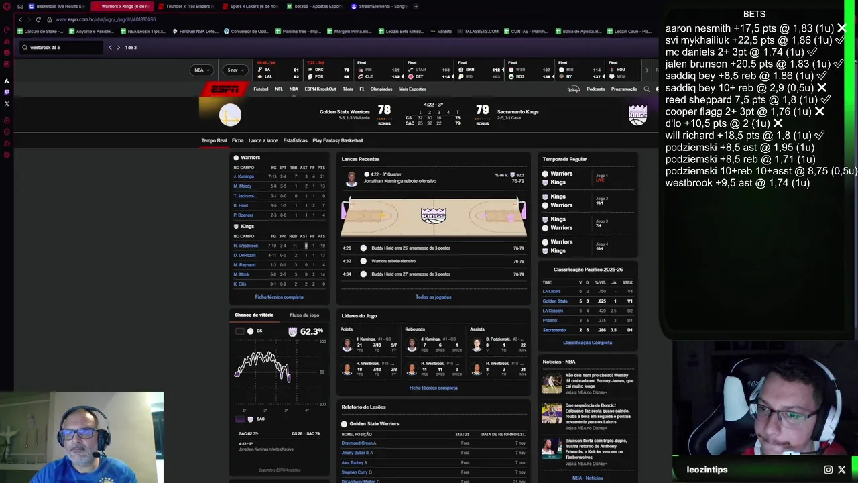This screenshot has height=483, width=858.
Task: Click the browser back arrow
Action: [x=20, y=19]
